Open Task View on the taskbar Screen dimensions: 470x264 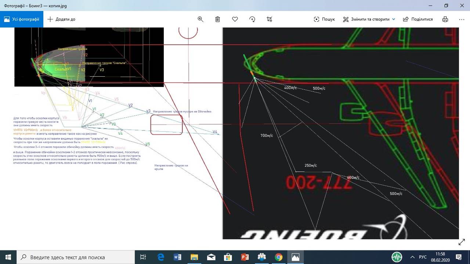point(144,257)
